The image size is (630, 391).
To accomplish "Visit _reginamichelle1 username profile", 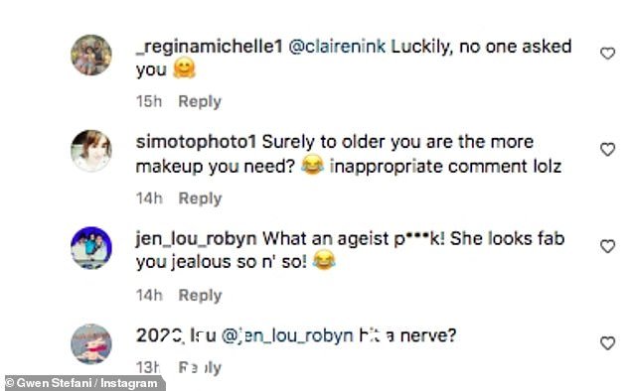I will (210, 47).
